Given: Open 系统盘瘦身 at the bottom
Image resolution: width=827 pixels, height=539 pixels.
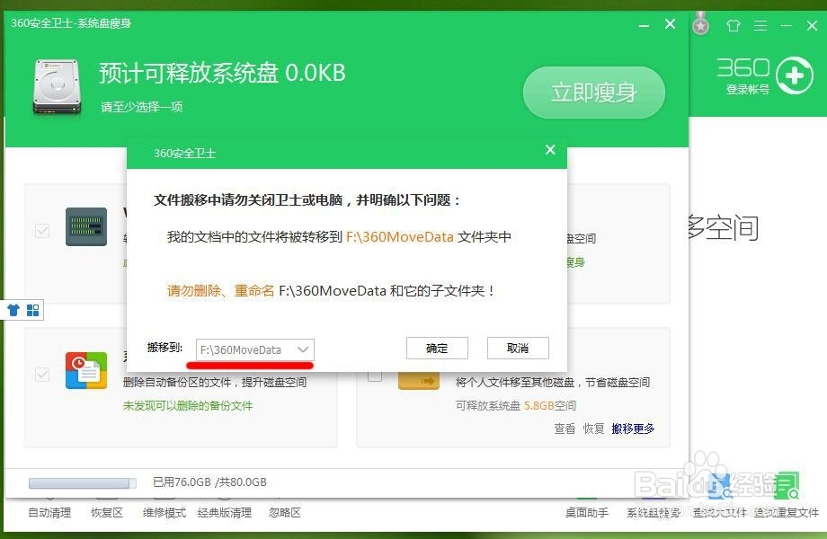Looking at the screenshot, I should (x=653, y=513).
